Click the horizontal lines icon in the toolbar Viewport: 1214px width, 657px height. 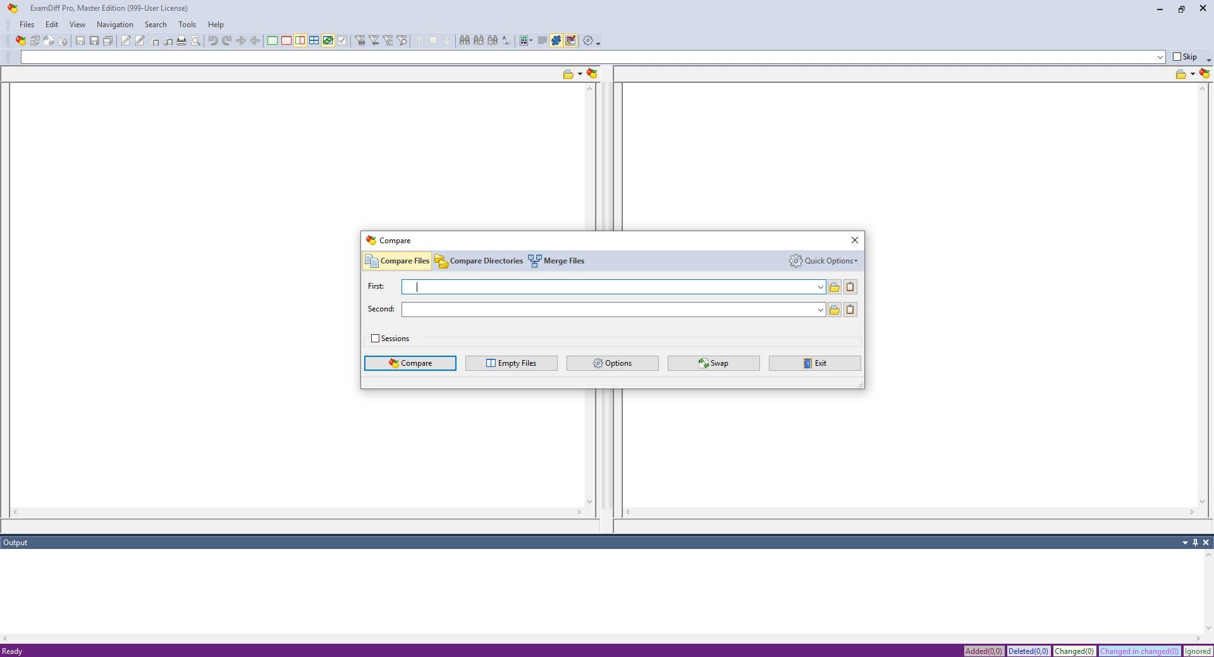tap(542, 41)
